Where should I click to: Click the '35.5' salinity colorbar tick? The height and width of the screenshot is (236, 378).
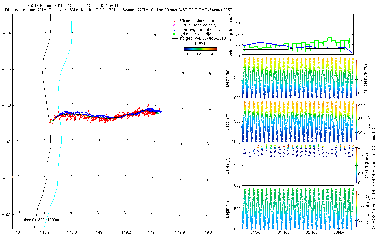[363, 106]
